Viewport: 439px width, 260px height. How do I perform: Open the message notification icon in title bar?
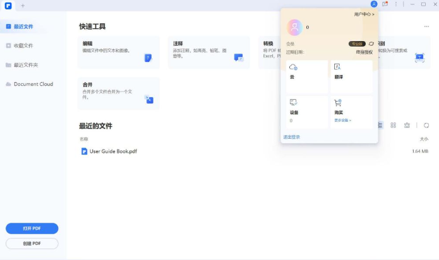[385, 4]
